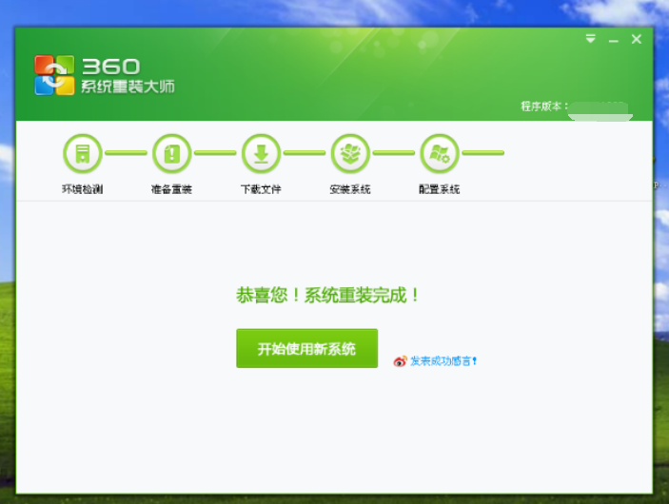Screen dimensions: 669x504
Task: Click the 环境检测 step icon
Action: pyautogui.click(x=82, y=152)
